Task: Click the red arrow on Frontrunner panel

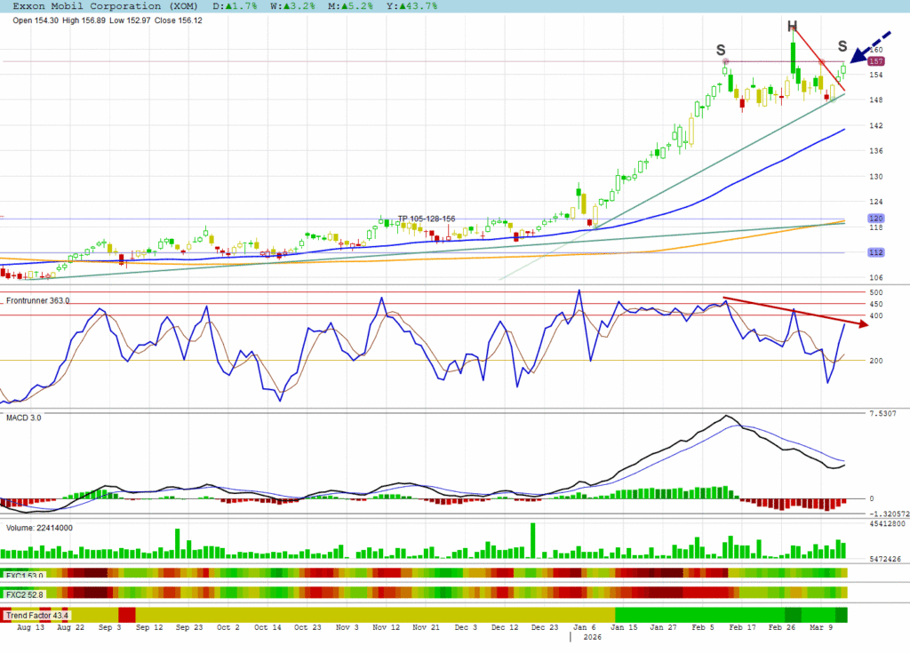Action: pos(795,312)
